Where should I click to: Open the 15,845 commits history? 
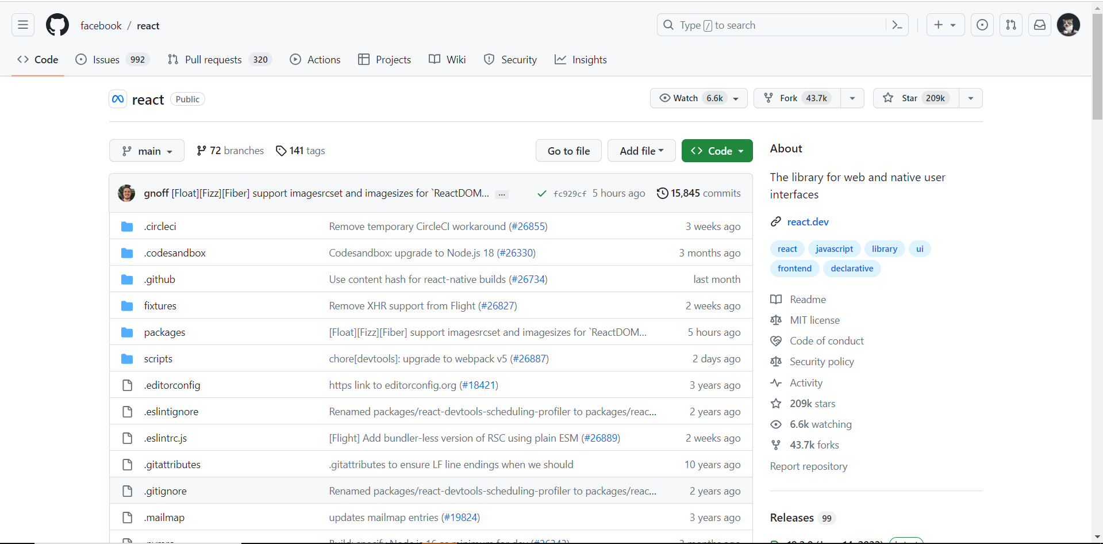point(699,193)
